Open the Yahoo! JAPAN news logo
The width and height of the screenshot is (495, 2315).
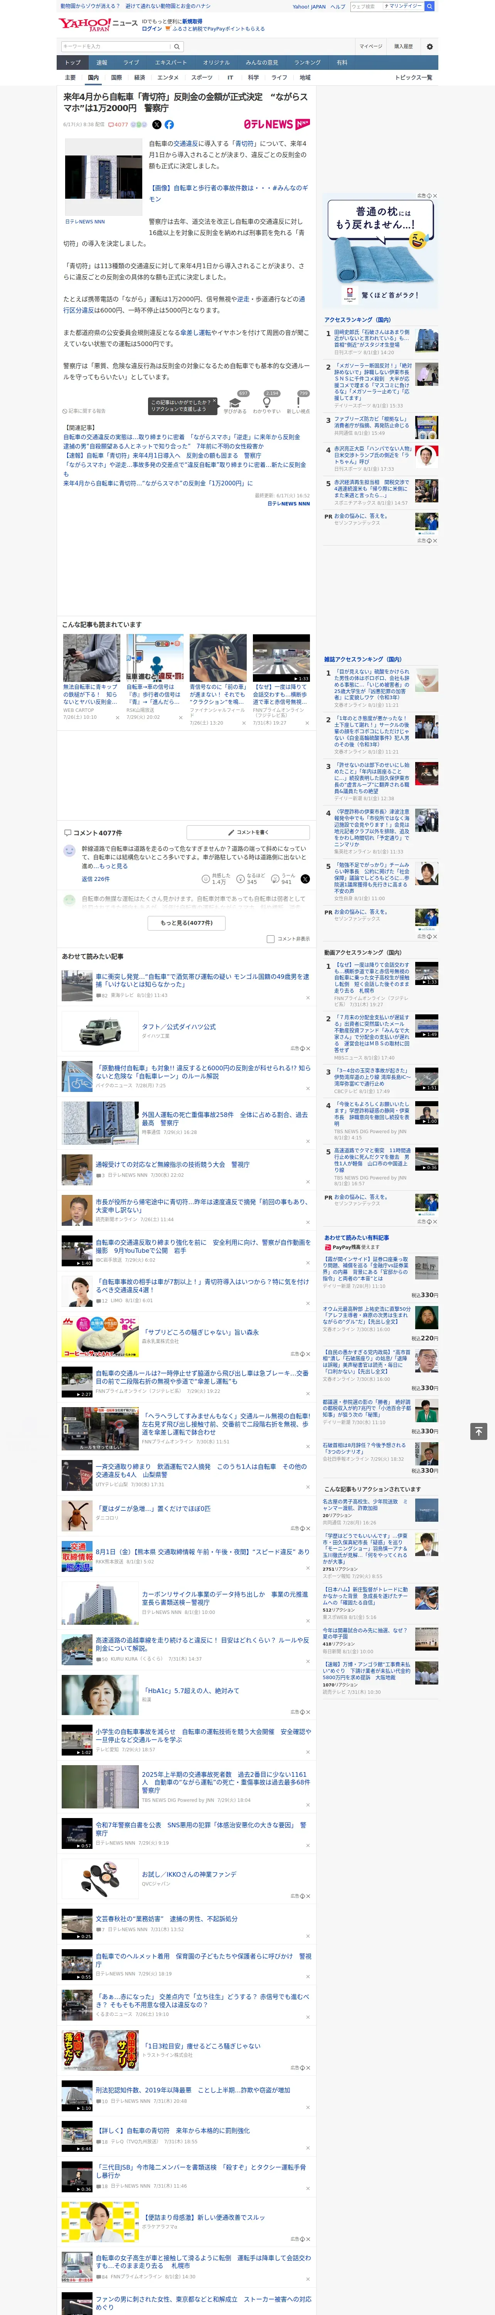click(x=98, y=24)
